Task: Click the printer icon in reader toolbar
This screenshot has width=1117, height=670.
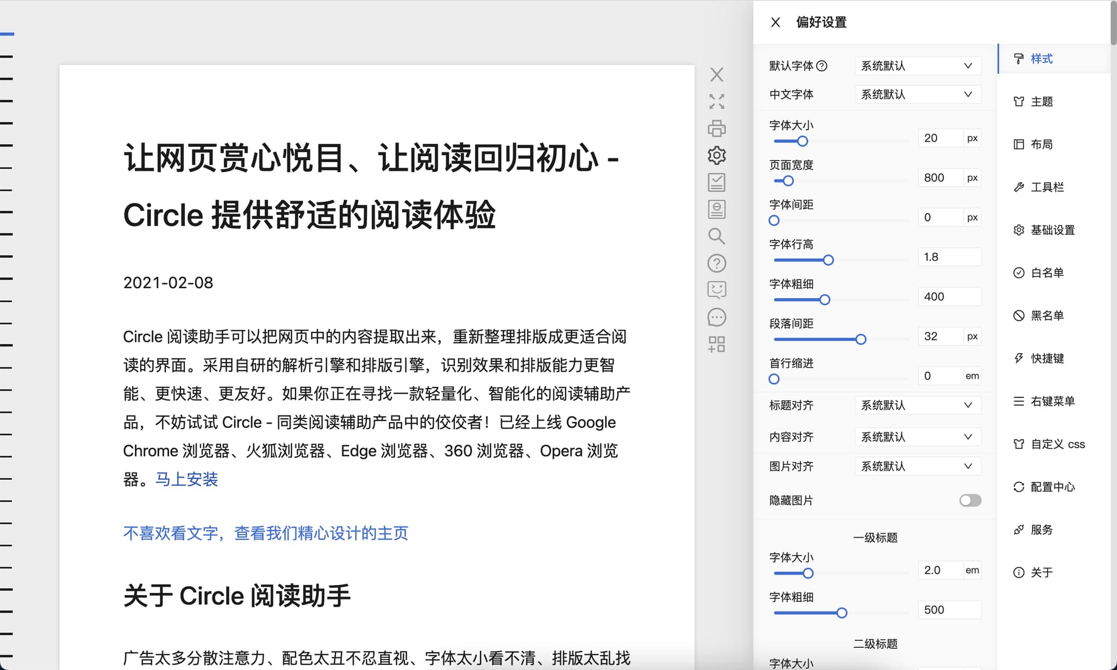Action: 717,128
